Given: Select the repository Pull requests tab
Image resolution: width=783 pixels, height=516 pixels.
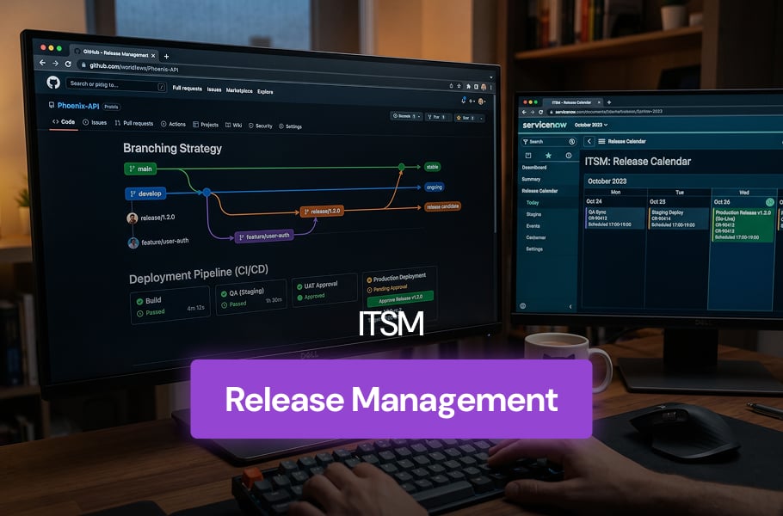Looking at the screenshot, I should [x=134, y=123].
